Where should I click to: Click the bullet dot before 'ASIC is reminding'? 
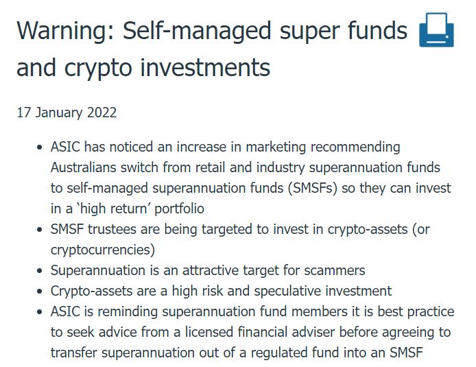click(x=40, y=312)
